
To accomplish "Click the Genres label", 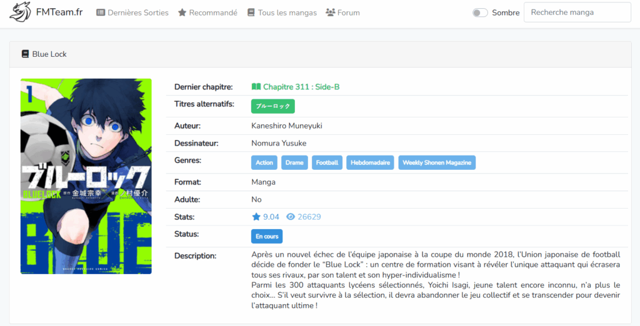I will (187, 161).
